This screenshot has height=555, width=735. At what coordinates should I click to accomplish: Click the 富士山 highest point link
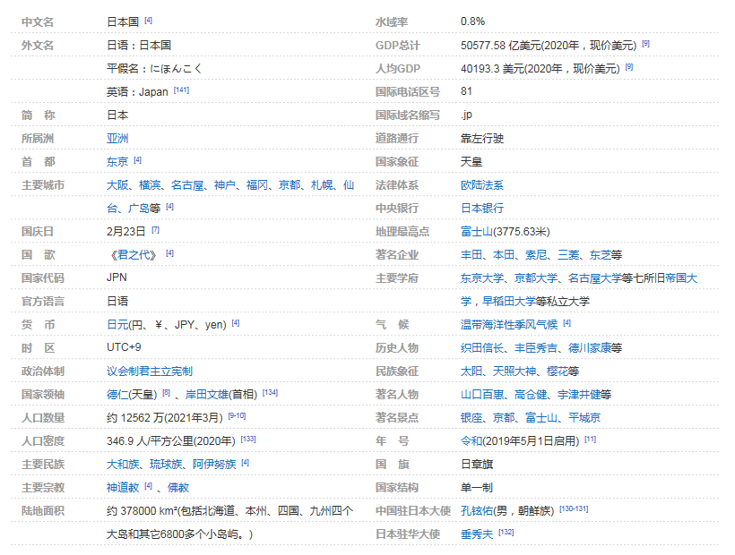(x=474, y=231)
